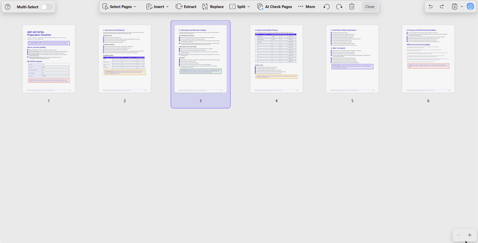Select page 2 thumbnail
This screenshot has width=478, height=243.
click(x=125, y=59)
